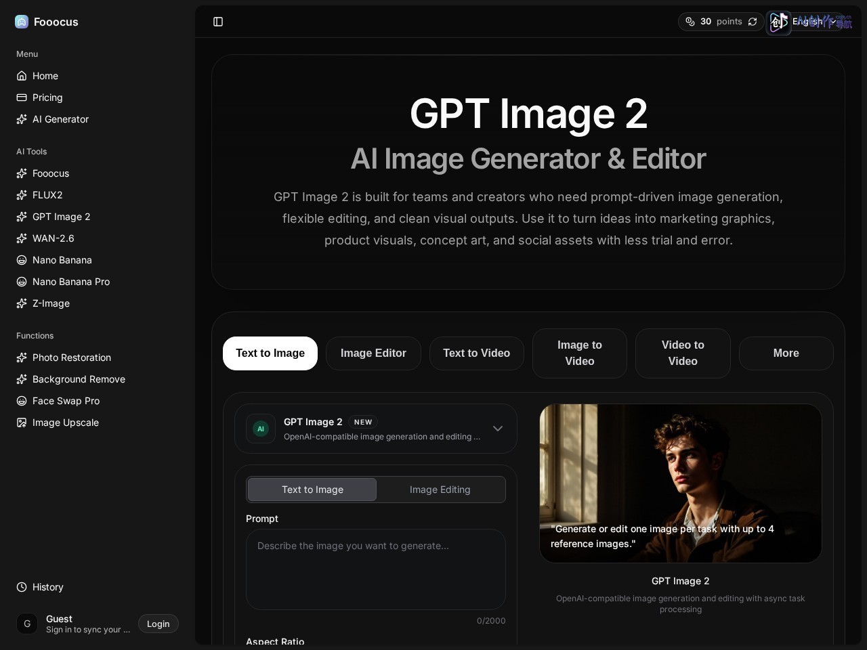This screenshot has height=650, width=867.
Task: Open the More tab
Action: pos(786,353)
